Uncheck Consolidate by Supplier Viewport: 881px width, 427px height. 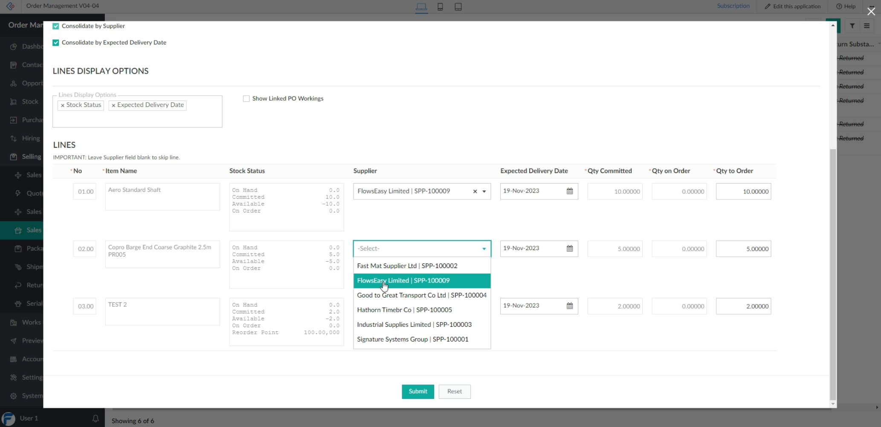56,26
